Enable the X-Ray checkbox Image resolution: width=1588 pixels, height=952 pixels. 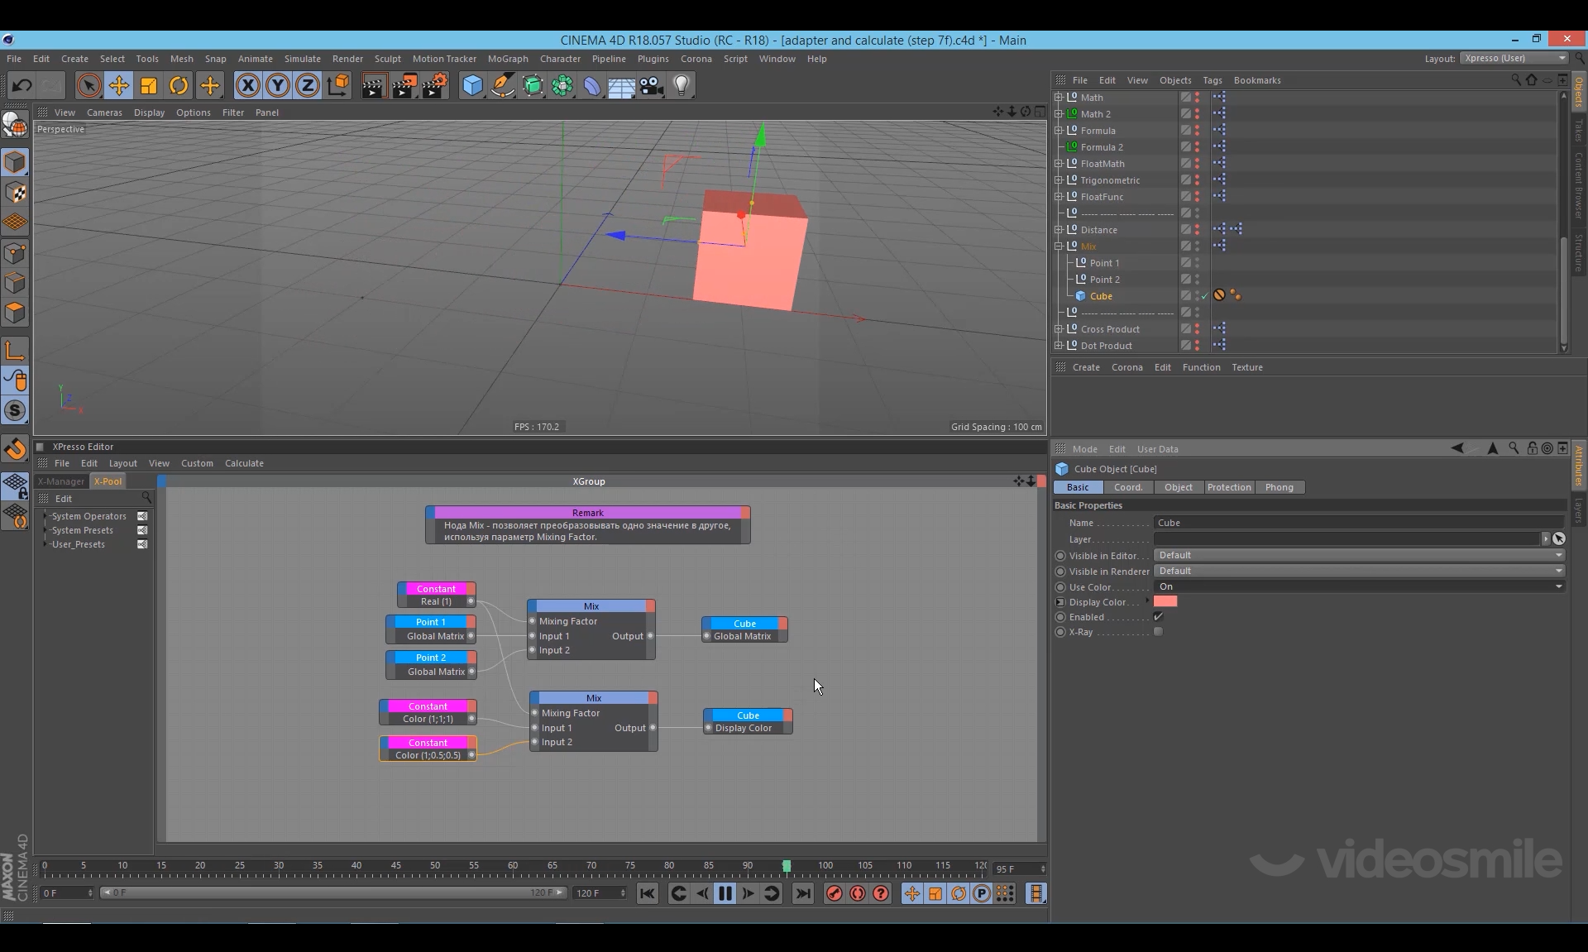coord(1158,632)
